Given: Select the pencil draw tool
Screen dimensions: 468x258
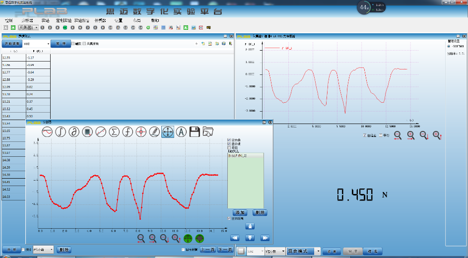Looking at the screenshot, I should tap(154, 131).
